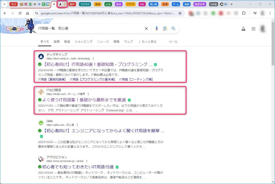
Task: Open Search Labs flask icon
Action: [243, 29]
